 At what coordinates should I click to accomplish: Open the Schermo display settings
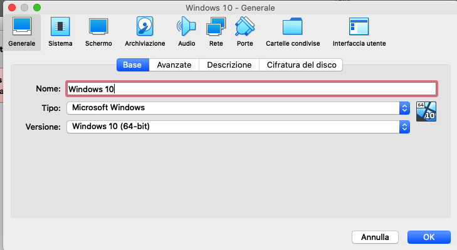coord(98,32)
